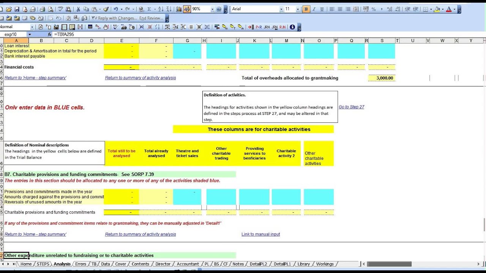Image resolution: width=486 pixels, height=273 pixels.
Task: Open the Normal style dropdown
Action: 32,27
